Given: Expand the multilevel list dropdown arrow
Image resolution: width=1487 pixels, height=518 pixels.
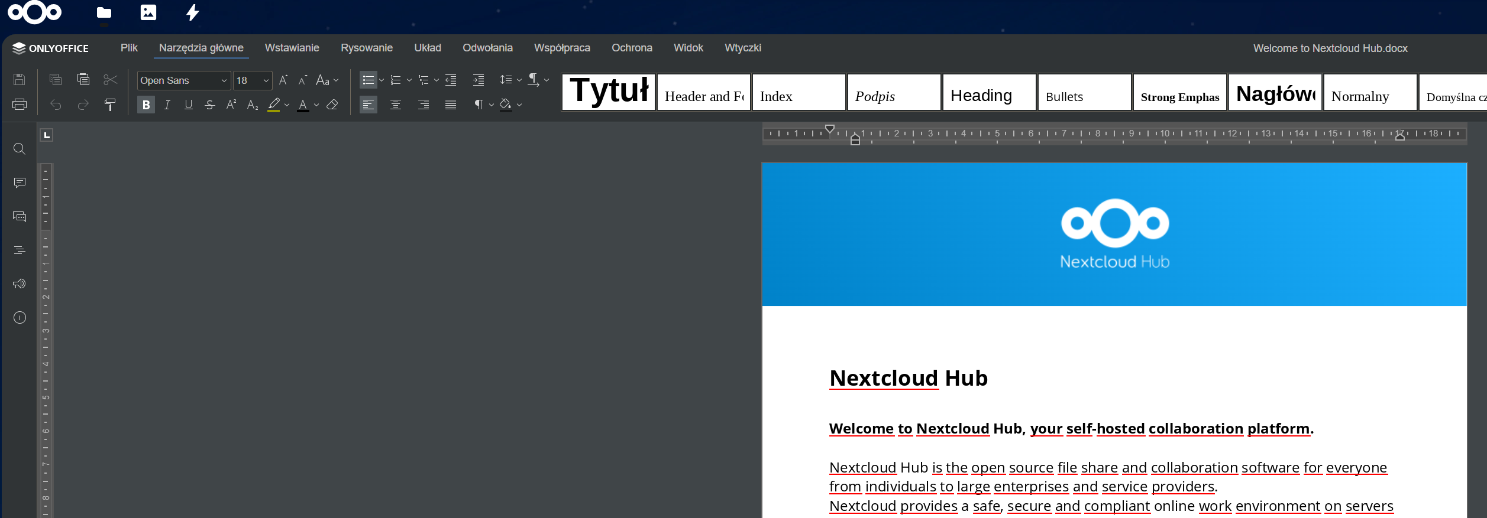Looking at the screenshot, I should [x=437, y=80].
